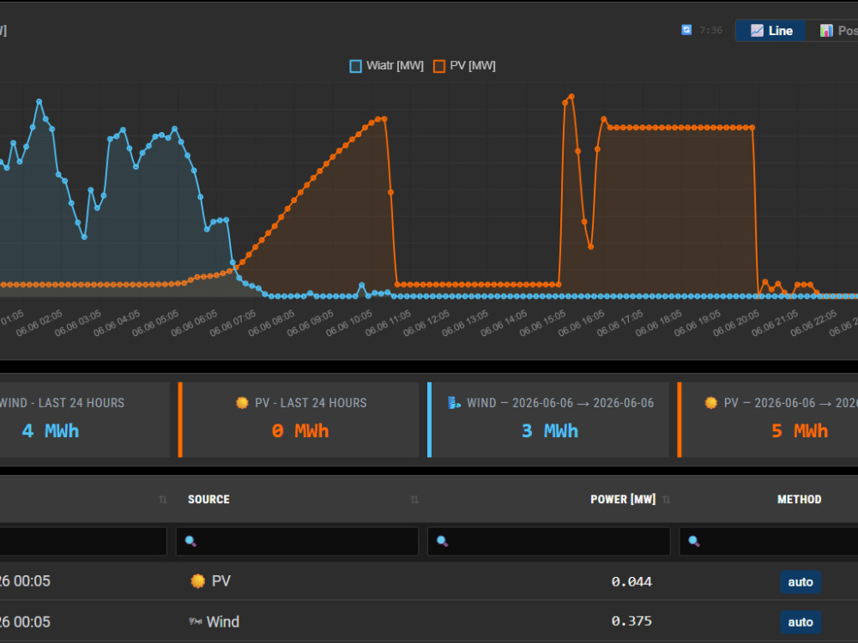Click the highest wind peak data point
Image resolution: width=858 pixels, height=643 pixels.
(x=39, y=102)
